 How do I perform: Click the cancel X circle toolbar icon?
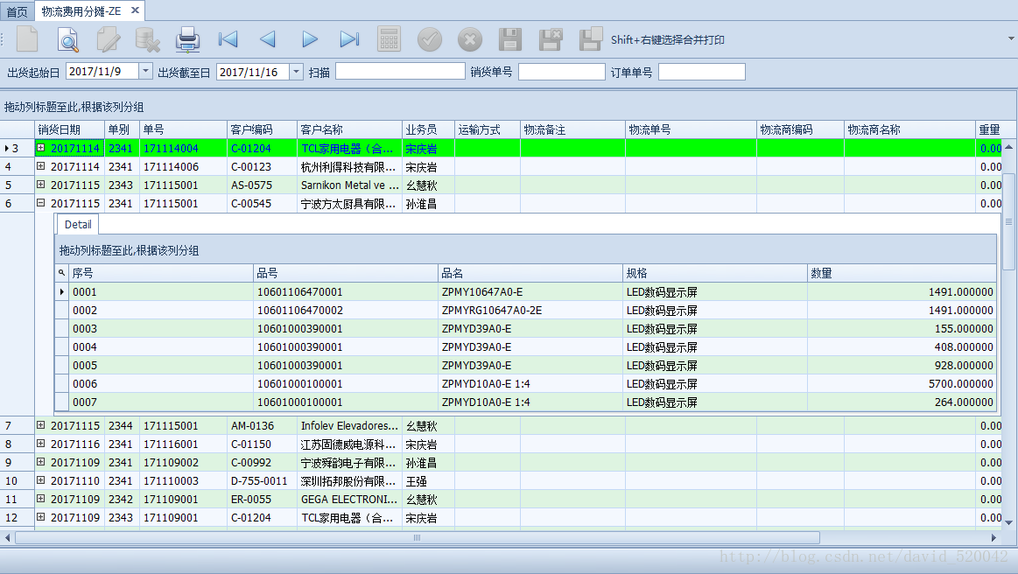pos(469,39)
